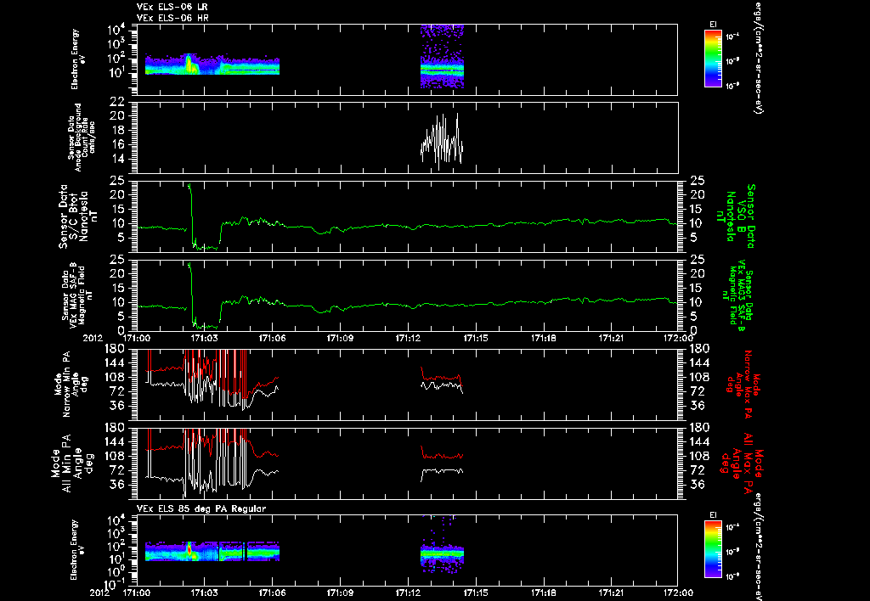Viewport: 870px width, 601px height.
Task: Click the '10^4' tick on the top spectrogram axis
Action: coord(116,30)
